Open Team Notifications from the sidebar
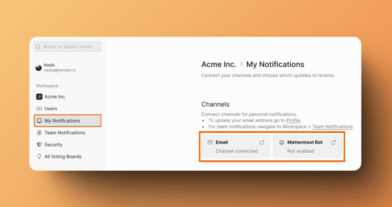The width and height of the screenshot is (392, 207). click(65, 133)
